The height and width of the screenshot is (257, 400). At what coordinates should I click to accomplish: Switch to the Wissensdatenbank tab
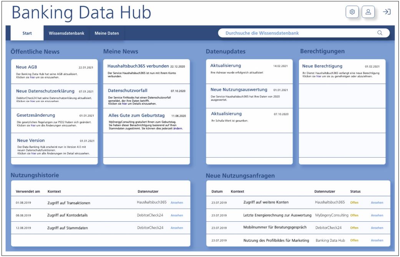click(66, 33)
